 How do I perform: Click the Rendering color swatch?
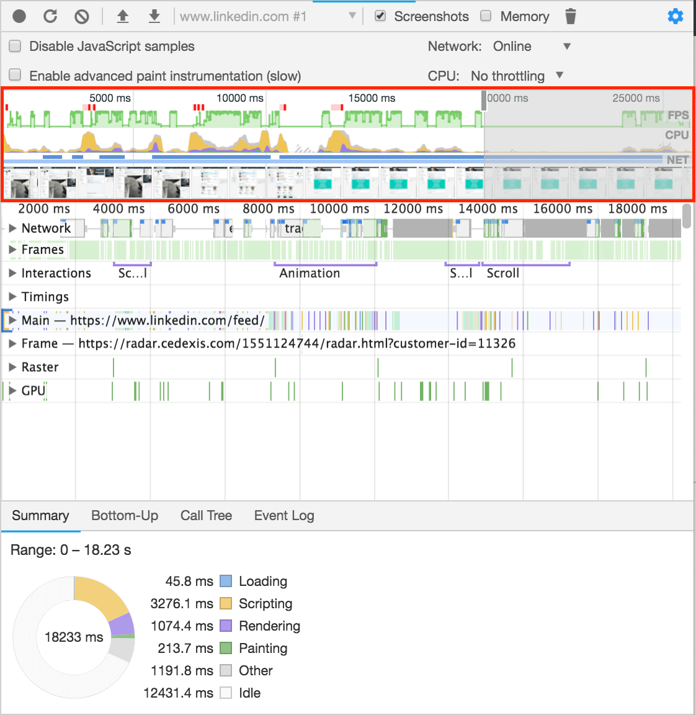pos(226,626)
